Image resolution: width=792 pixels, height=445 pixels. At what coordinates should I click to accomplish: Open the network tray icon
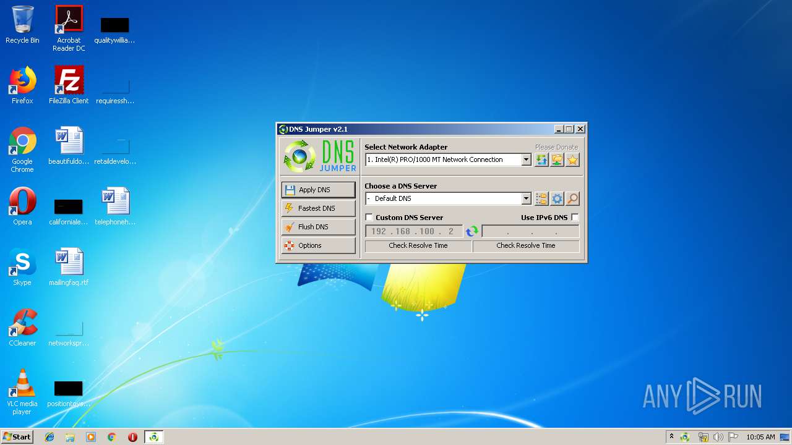pyautogui.click(x=703, y=437)
